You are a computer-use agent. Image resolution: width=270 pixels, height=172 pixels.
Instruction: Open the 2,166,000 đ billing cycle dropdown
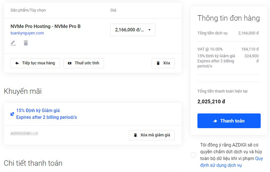pos(133,30)
